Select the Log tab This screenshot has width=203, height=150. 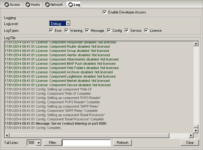point(74,5)
